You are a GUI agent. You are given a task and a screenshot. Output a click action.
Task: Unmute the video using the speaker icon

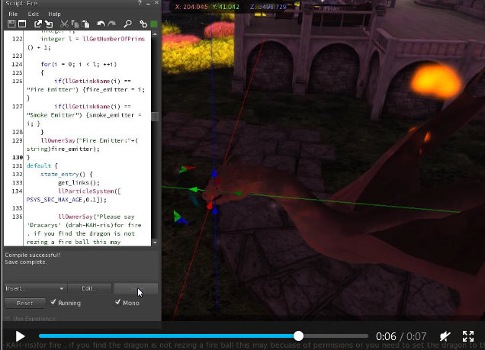point(445,336)
